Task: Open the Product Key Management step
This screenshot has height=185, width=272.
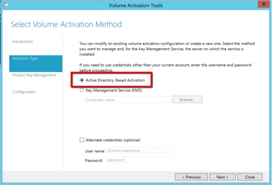Action: [x=34, y=75]
